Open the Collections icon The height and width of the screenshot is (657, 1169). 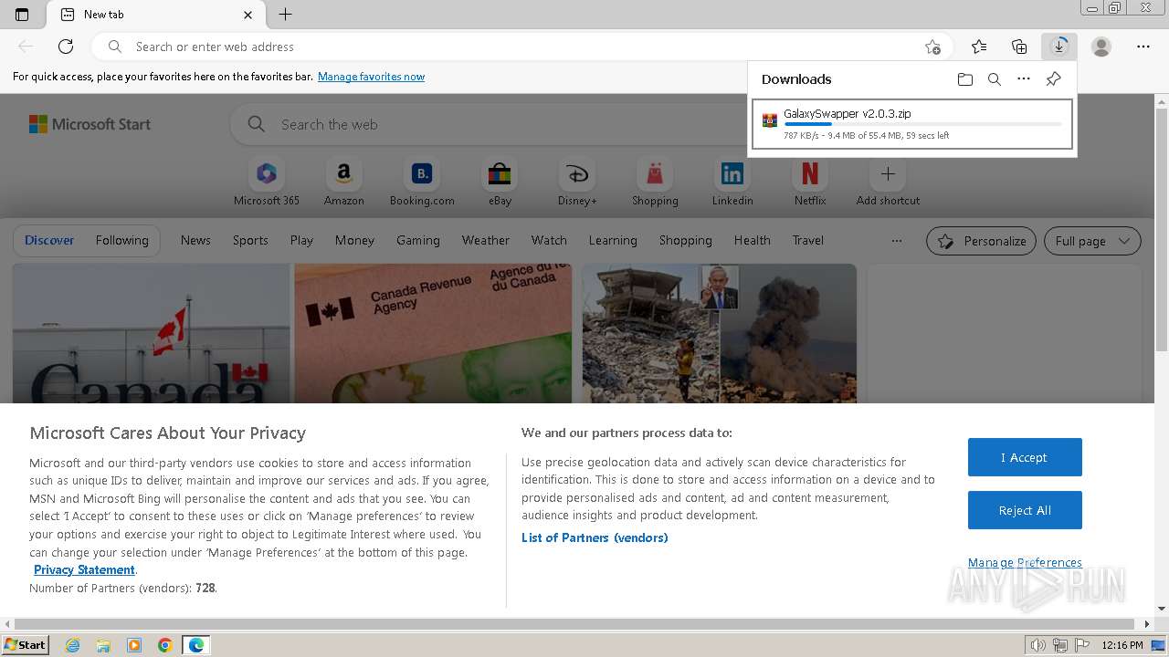1019,47
